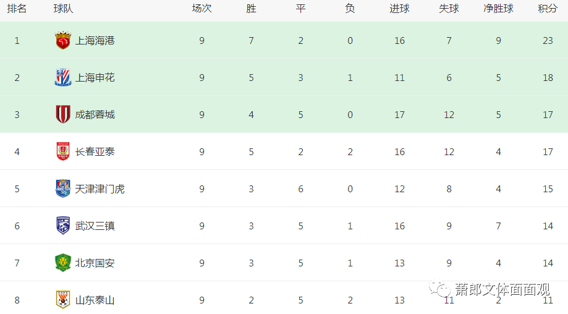
Task: Click the 上海申花 team logo
Action: [x=63, y=77]
